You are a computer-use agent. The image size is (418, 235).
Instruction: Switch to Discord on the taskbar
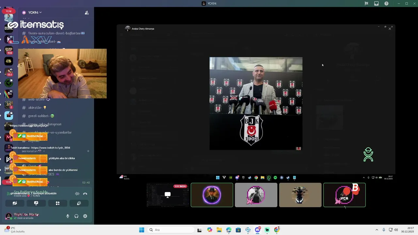click(x=257, y=230)
